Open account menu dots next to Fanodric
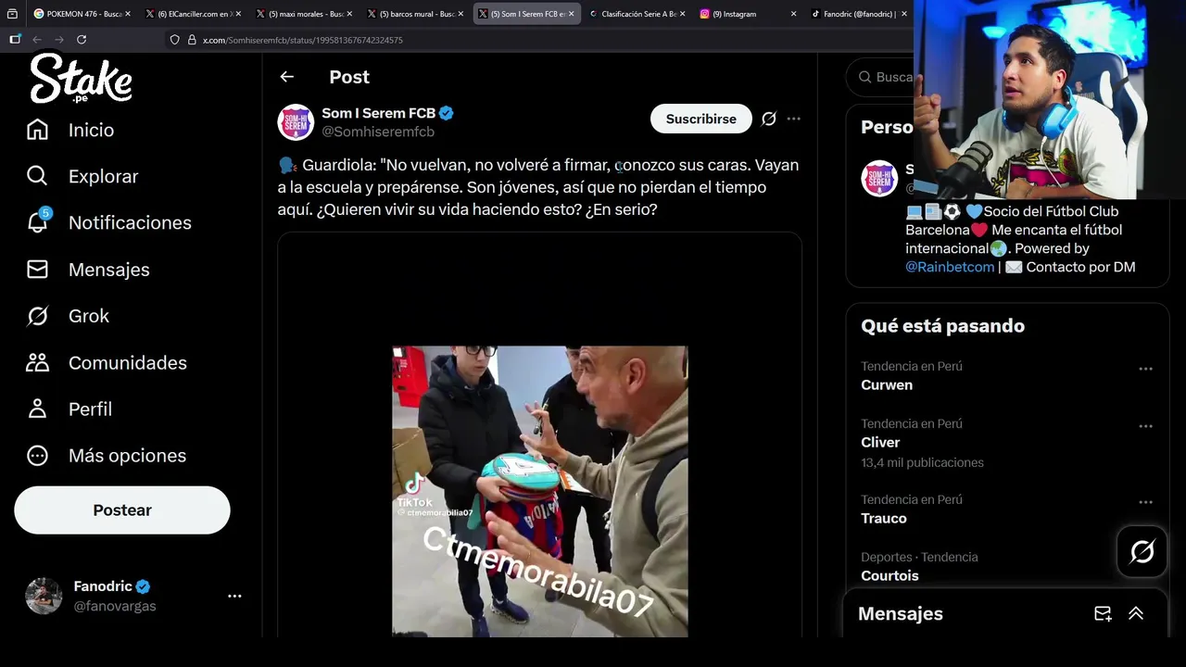This screenshot has width=1186, height=667. coord(234,597)
